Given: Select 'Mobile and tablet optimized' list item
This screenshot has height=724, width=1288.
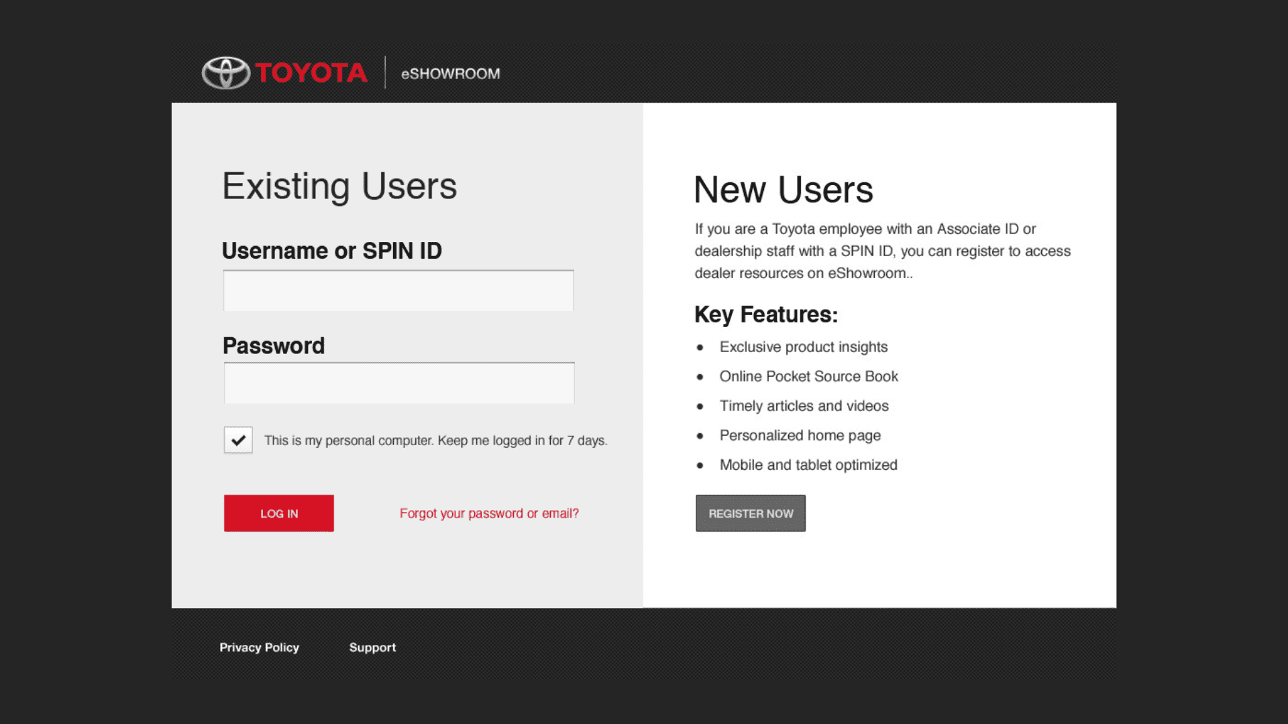Looking at the screenshot, I should tap(808, 465).
